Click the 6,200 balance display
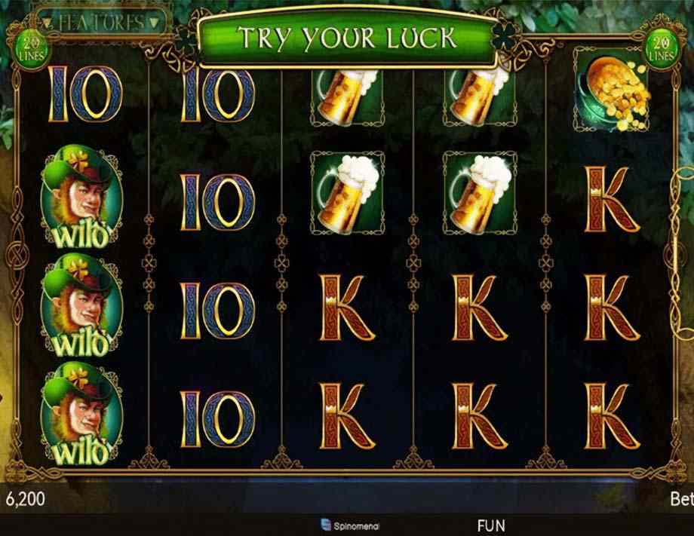This screenshot has width=694, height=536. click(25, 499)
